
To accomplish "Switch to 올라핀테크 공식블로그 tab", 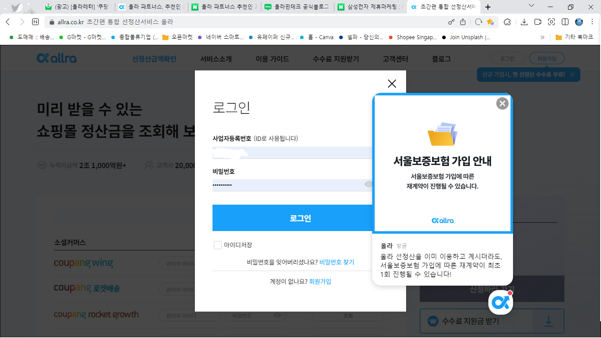I will tap(297, 7).
